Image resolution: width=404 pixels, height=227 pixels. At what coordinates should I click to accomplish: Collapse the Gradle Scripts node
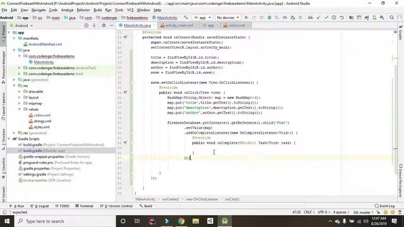click(x=9, y=139)
